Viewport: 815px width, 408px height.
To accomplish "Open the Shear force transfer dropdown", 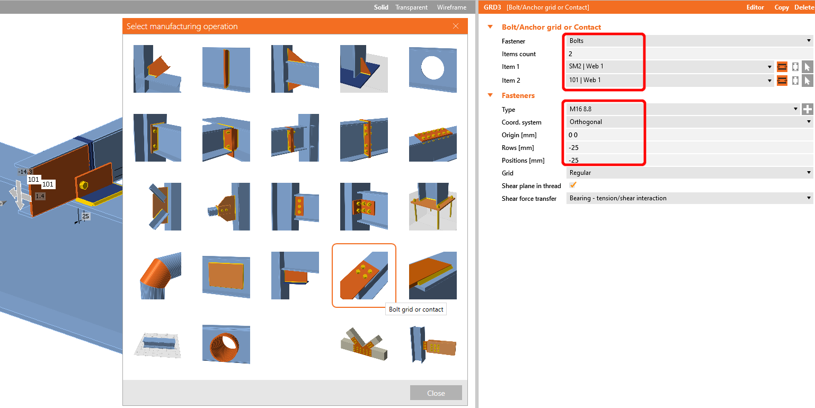I will point(689,198).
